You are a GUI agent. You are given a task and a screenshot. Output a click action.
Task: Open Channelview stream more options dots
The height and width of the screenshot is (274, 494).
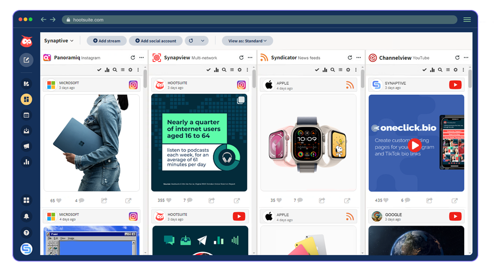(x=466, y=58)
